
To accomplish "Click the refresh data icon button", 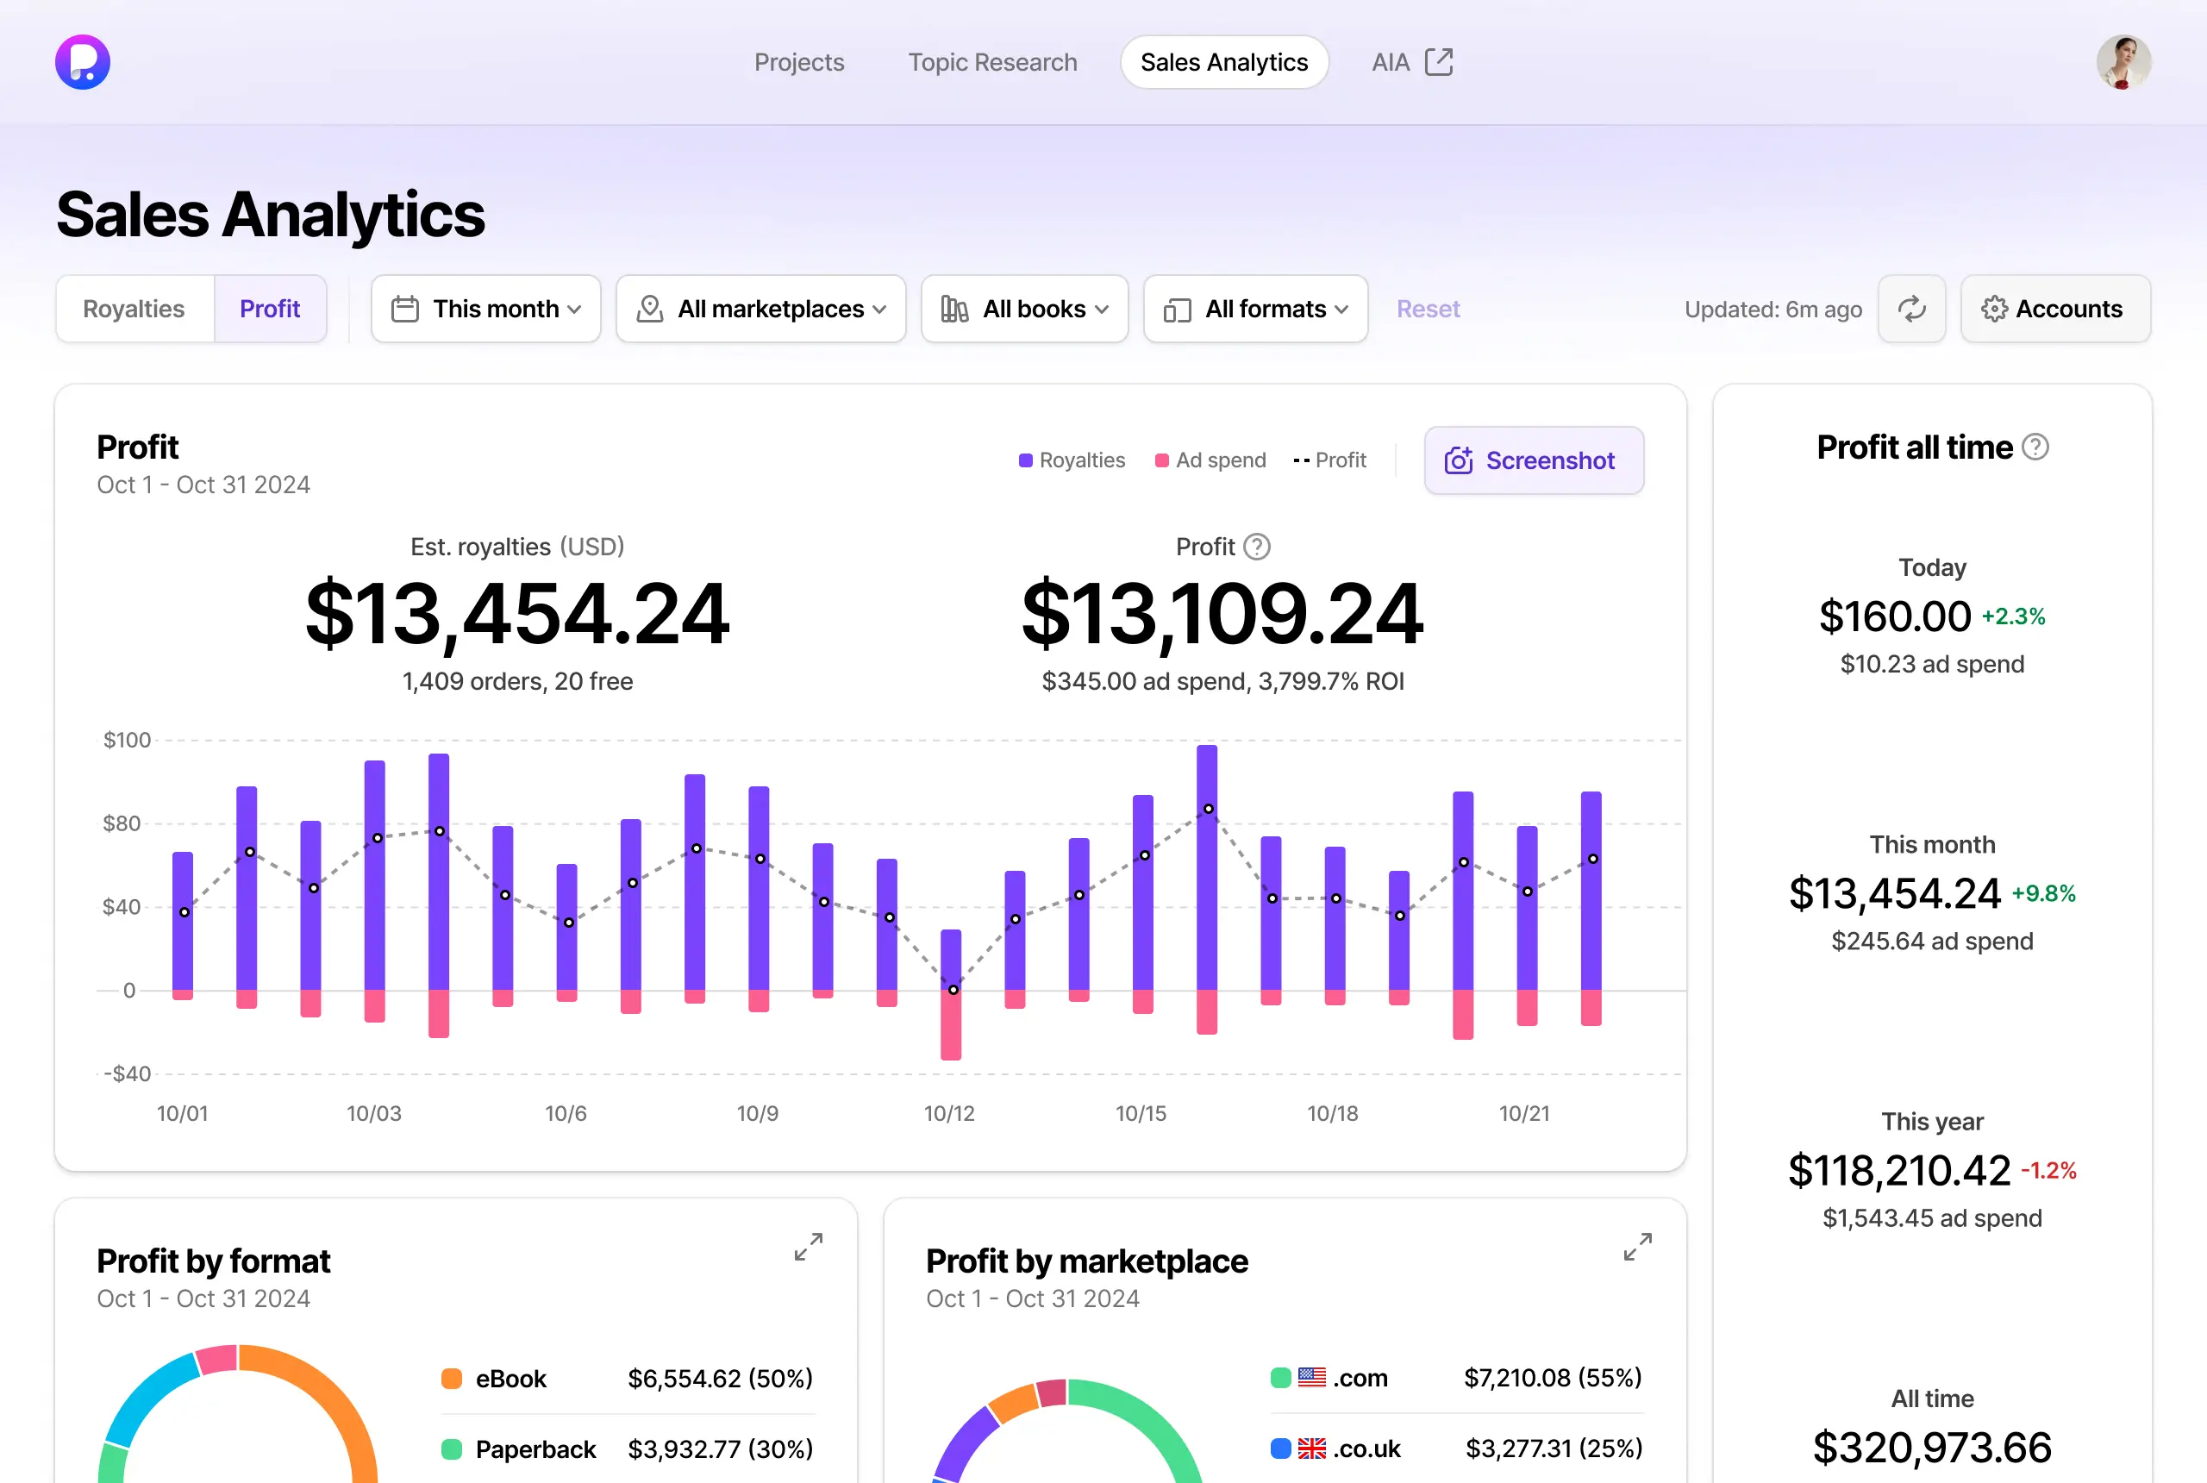I will tap(1911, 310).
